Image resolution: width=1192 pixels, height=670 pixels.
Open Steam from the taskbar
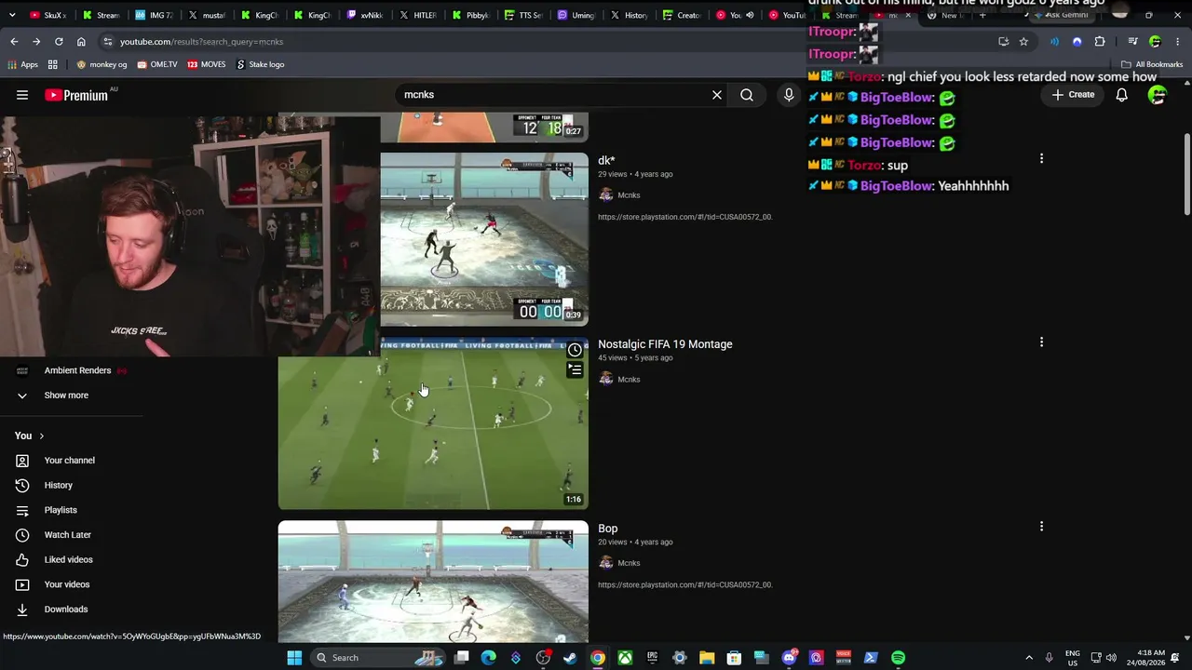coord(570,658)
